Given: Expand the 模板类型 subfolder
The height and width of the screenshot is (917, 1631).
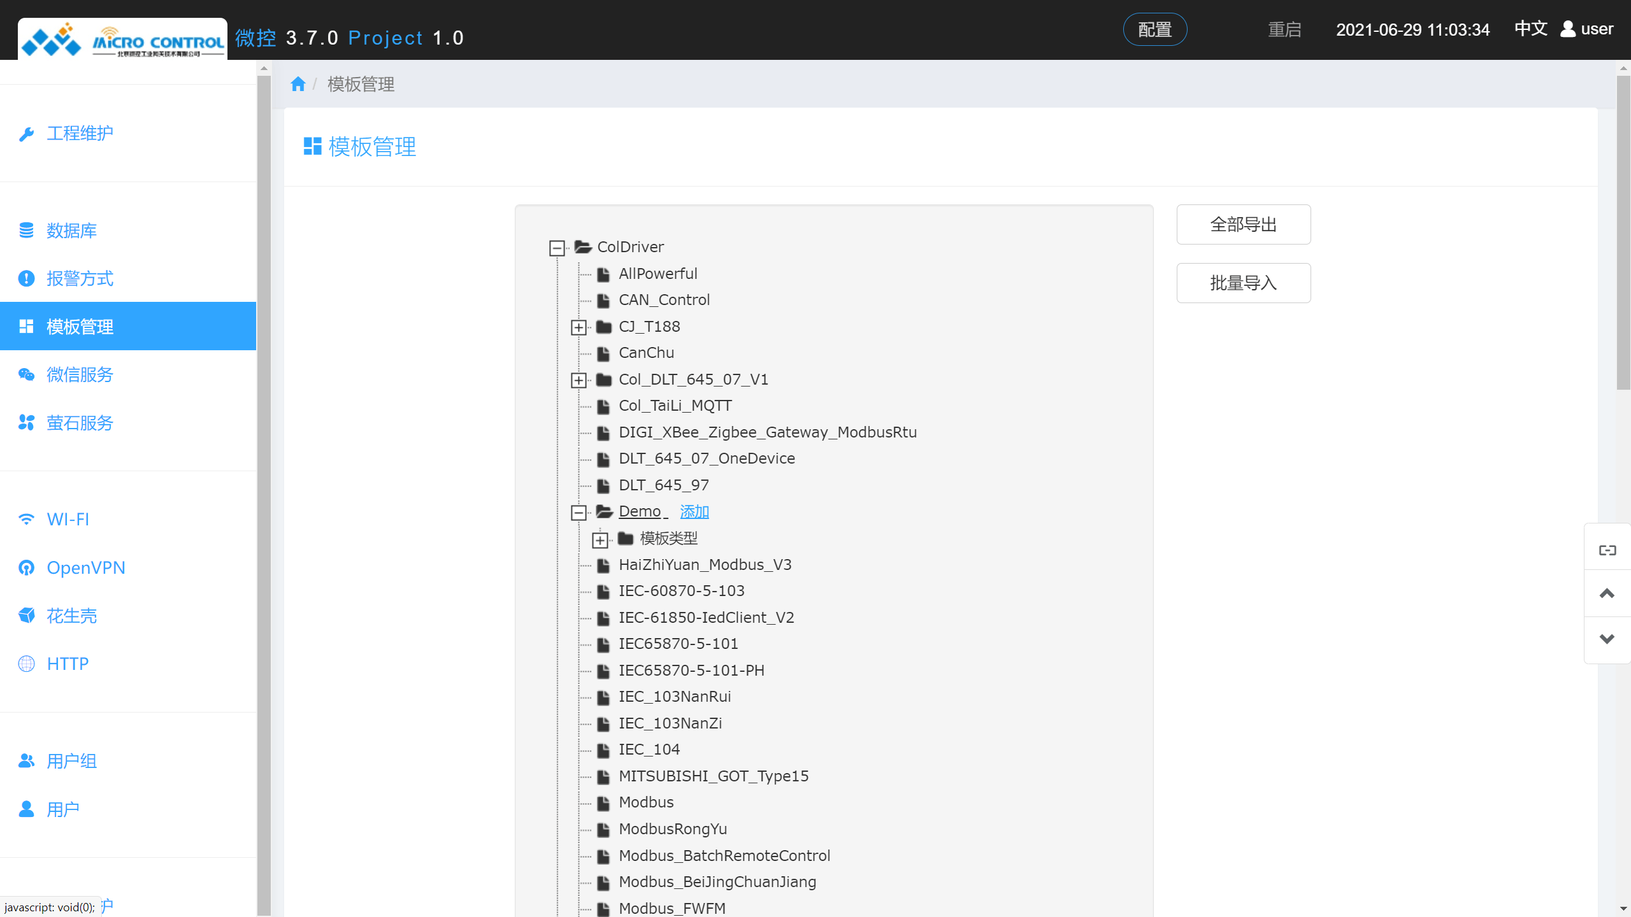Looking at the screenshot, I should [600, 540].
